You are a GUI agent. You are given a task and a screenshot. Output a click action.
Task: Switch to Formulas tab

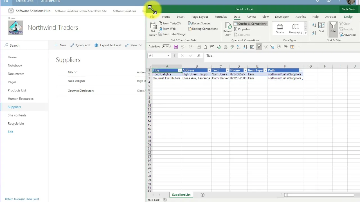coord(221,17)
